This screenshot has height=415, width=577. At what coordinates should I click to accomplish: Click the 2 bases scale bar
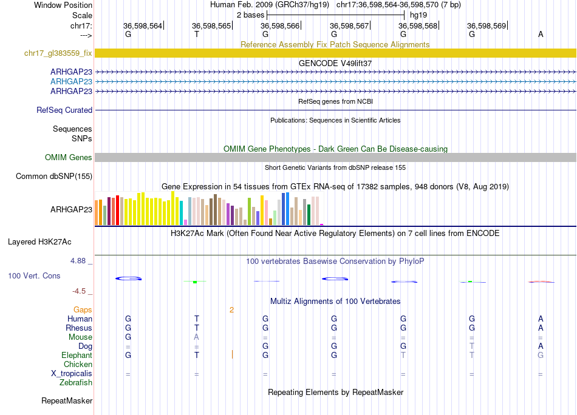[335, 15]
